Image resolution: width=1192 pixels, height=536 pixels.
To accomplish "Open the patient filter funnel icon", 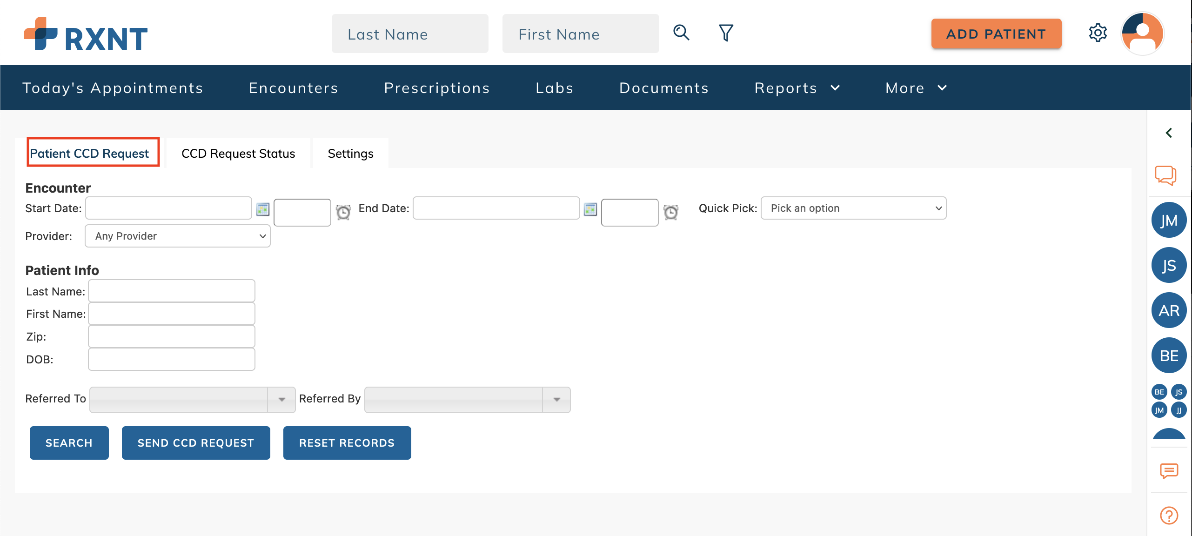I will (726, 33).
